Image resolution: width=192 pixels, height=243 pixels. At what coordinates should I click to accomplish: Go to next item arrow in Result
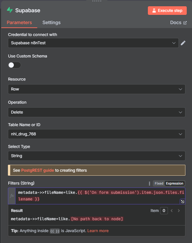pos(179,211)
